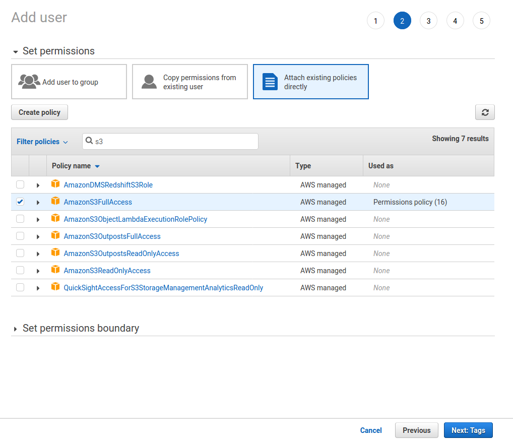This screenshot has height=441, width=513.
Task: Click the orange box icon for AmazonS3FullAccess
Action: tap(55, 201)
